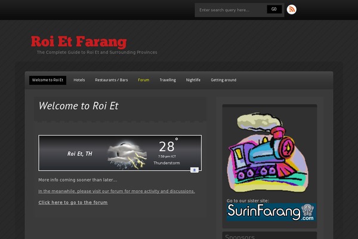Click the small icon at weather widget corner
Image resolution: width=358 pixels, height=239 pixels.
pyautogui.click(x=195, y=170)
